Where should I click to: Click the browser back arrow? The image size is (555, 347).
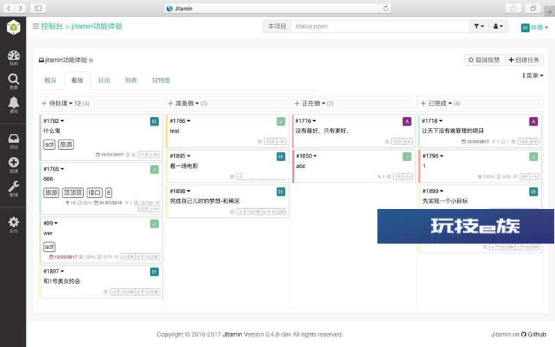9,8
